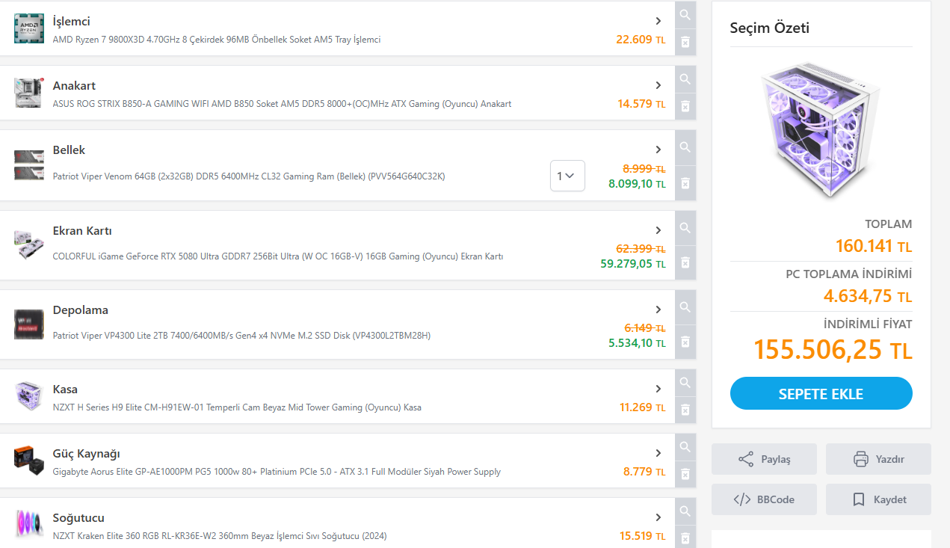Click the BBCode button
Image resolution: width=950 pixels, height=548 pixels.
pyautogui.click(x=764, y=499)
